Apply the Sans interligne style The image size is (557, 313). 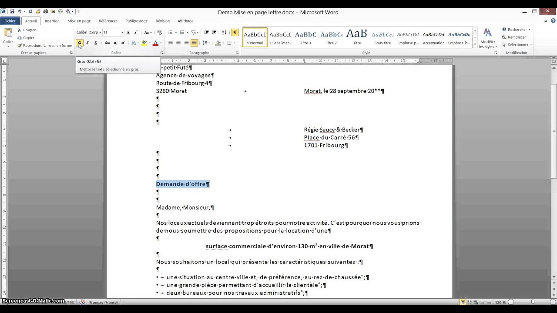tap(280, 37)
